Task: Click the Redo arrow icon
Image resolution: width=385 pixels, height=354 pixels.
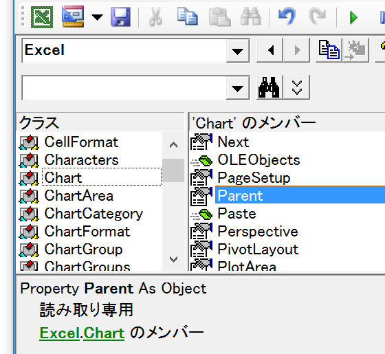Action: [x=317, y=16]
